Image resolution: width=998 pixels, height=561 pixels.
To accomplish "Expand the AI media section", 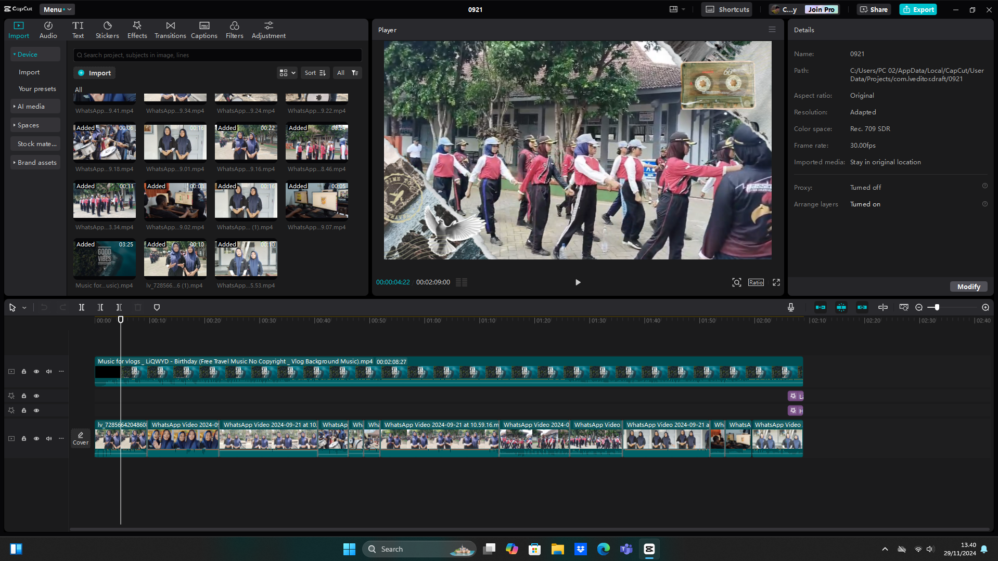I will point(31,106).
